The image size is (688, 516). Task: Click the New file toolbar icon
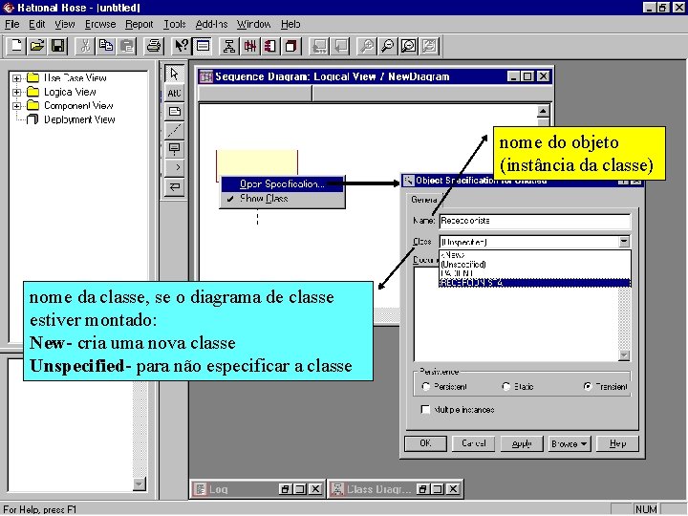[x=16, y=46]
